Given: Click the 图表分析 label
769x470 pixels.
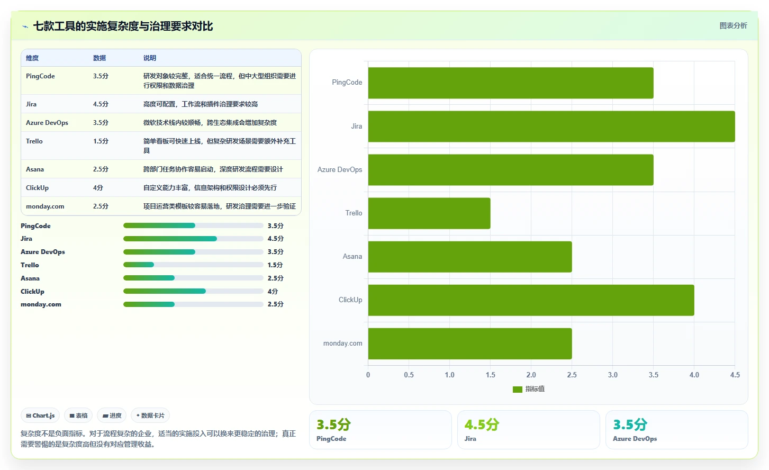Looking at the screenshot, I should pos(733,25).
